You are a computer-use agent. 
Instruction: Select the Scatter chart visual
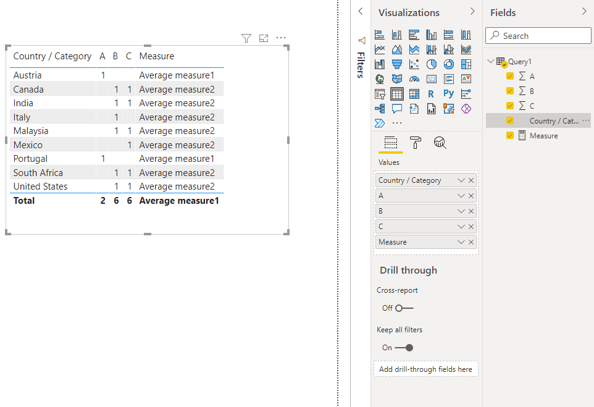coord(414,64)
